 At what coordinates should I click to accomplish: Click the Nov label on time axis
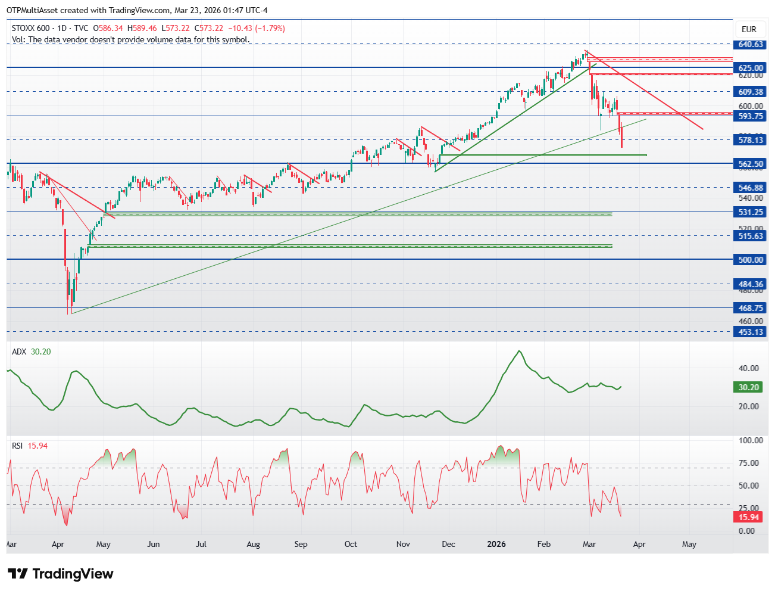[403, 544]
